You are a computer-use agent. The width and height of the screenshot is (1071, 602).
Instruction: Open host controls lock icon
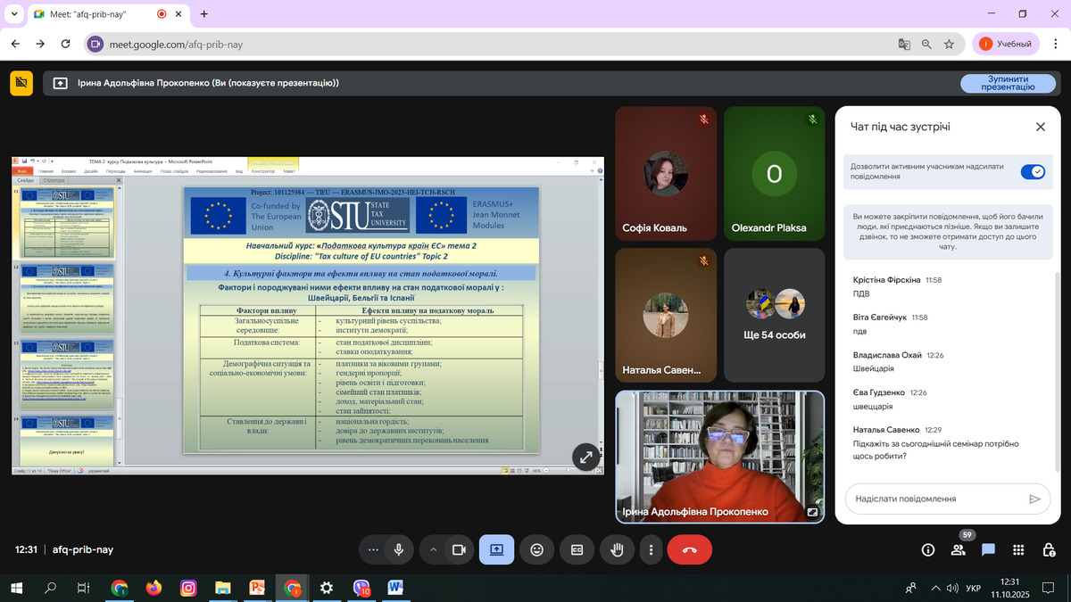[1049, 550]
